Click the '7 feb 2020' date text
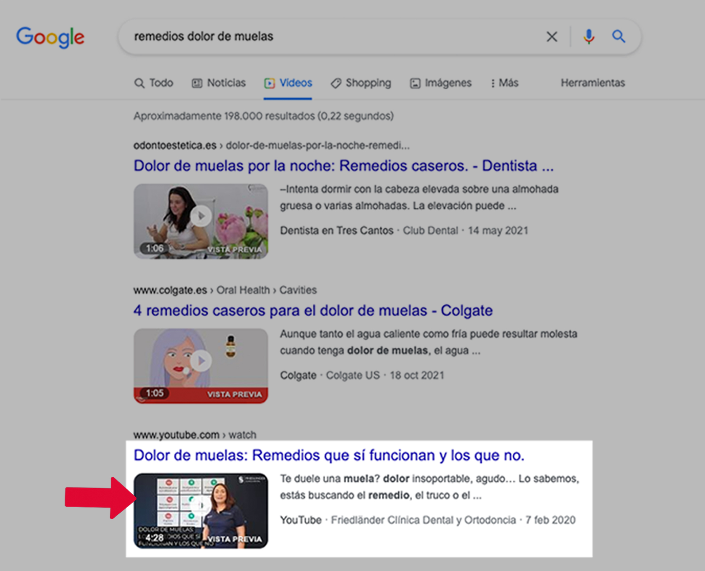 coord(550,520)
